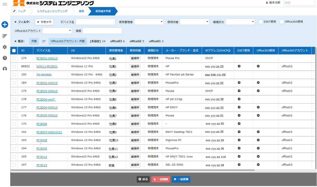Screen dimensions: 317x187
Task: Expand the 使用管理者 dropdown
Action: point(149,22)
